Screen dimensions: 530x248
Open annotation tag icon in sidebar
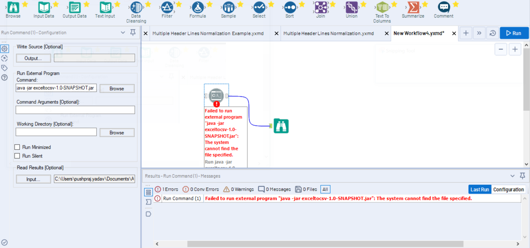click(4, 68)
